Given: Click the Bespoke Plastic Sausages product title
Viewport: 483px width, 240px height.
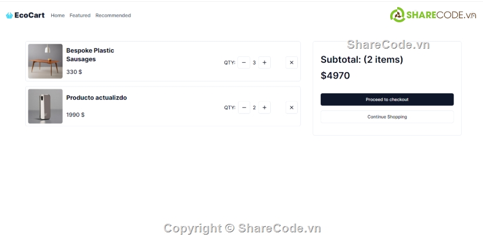Looking at the screenshot, I should (x=90, y=55).
